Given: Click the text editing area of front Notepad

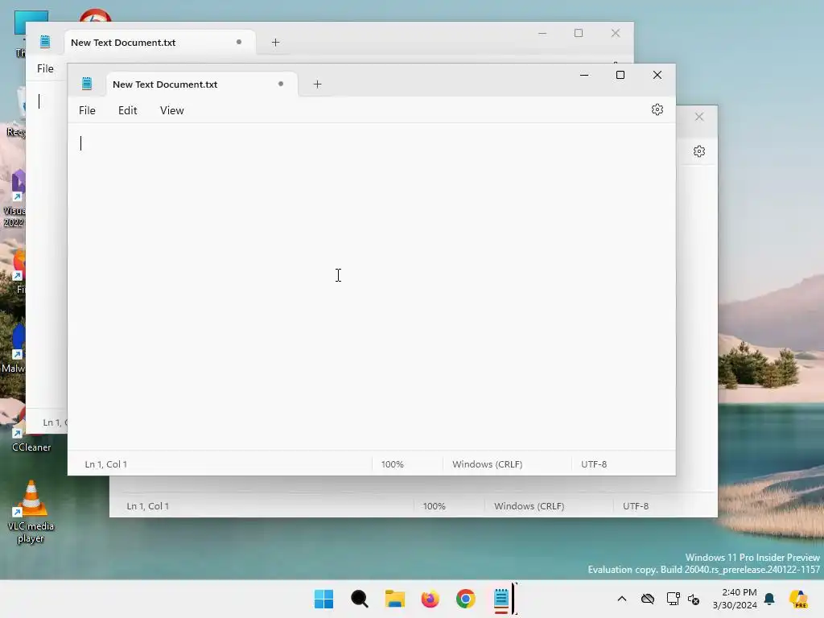Looking at the screenshot, I should tap(372, 286).
